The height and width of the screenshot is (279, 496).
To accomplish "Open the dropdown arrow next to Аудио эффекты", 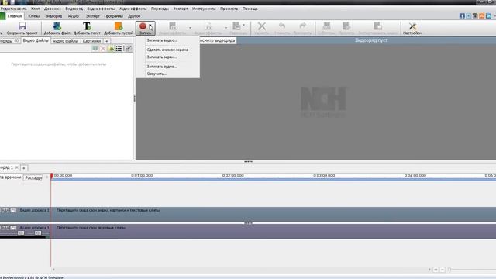I will [x=226, y=28].
